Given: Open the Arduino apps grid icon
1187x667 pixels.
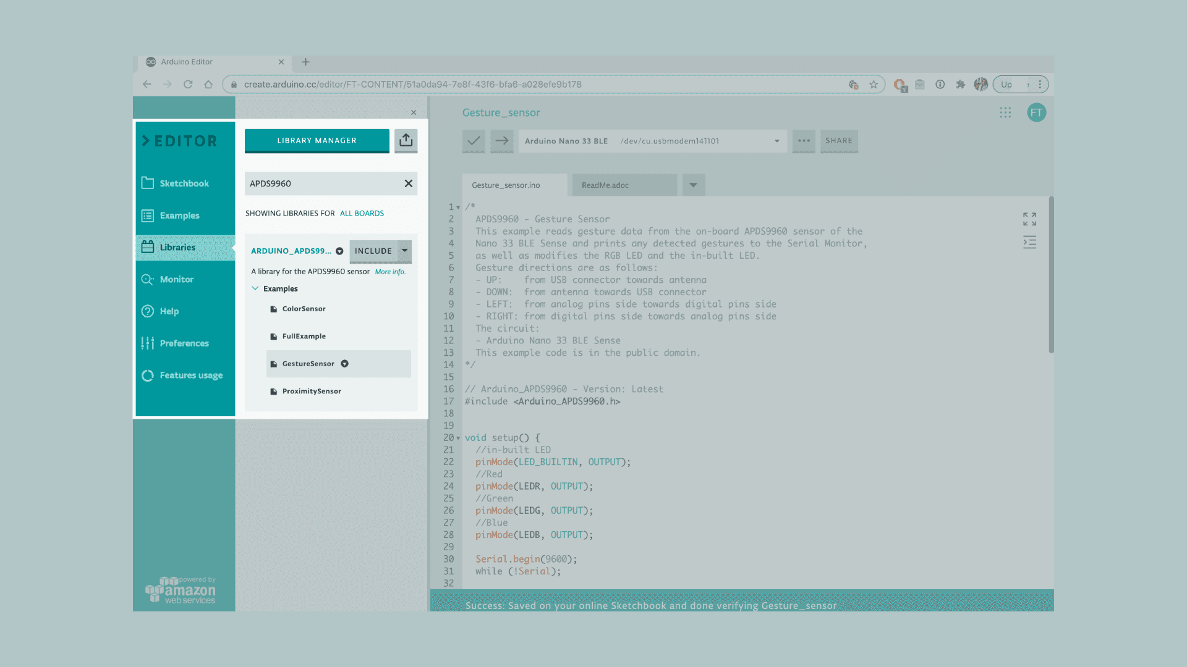Looking at the screenshot, I should click(1005, 112).
